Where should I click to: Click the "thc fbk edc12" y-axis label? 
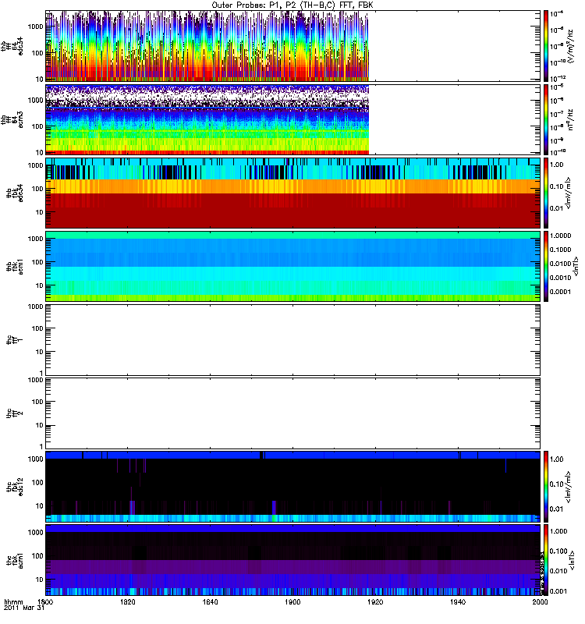click(15, 487)
